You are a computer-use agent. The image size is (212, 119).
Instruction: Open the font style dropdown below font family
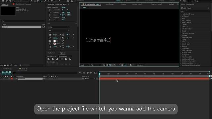pyautogui.click(x=59, y=31)
